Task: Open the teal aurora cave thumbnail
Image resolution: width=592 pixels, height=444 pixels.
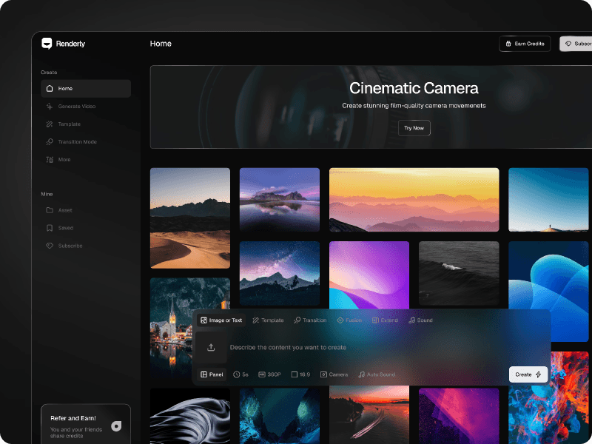Action: (x=280, y=416)
